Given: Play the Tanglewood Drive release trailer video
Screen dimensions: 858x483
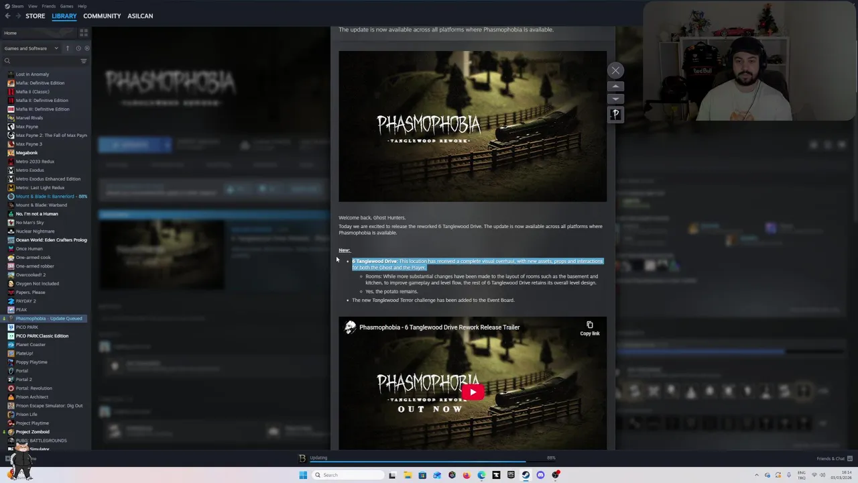Looking at the screenshot, I should tap(473, 392).
